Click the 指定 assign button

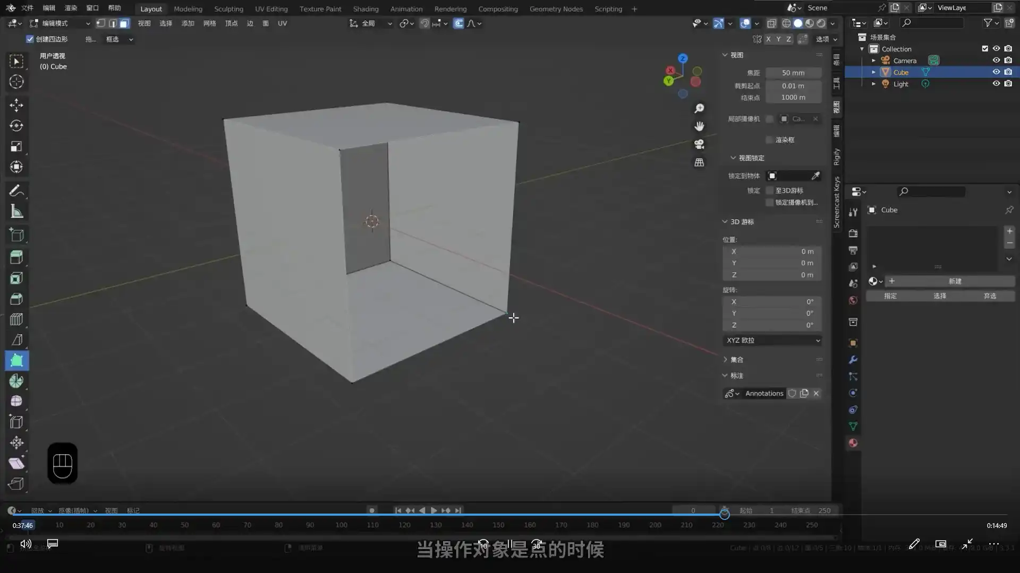pyautogui.click(x=890, y=296)
